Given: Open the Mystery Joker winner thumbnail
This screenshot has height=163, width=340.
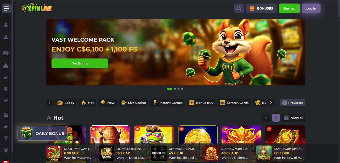Looking at the screenshot, I should pyautogui.click(x=54, y=153).
